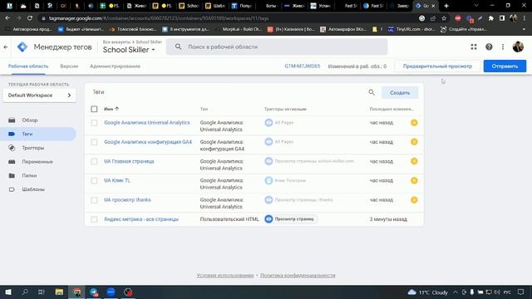Open Google apps grid menu
532x299 pixels.
pos(474,47)
